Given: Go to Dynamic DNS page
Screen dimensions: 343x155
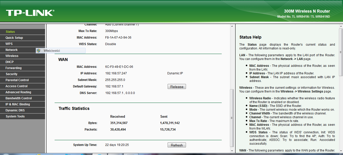Looking at the screenshot, I should click(x=15, y=110).
